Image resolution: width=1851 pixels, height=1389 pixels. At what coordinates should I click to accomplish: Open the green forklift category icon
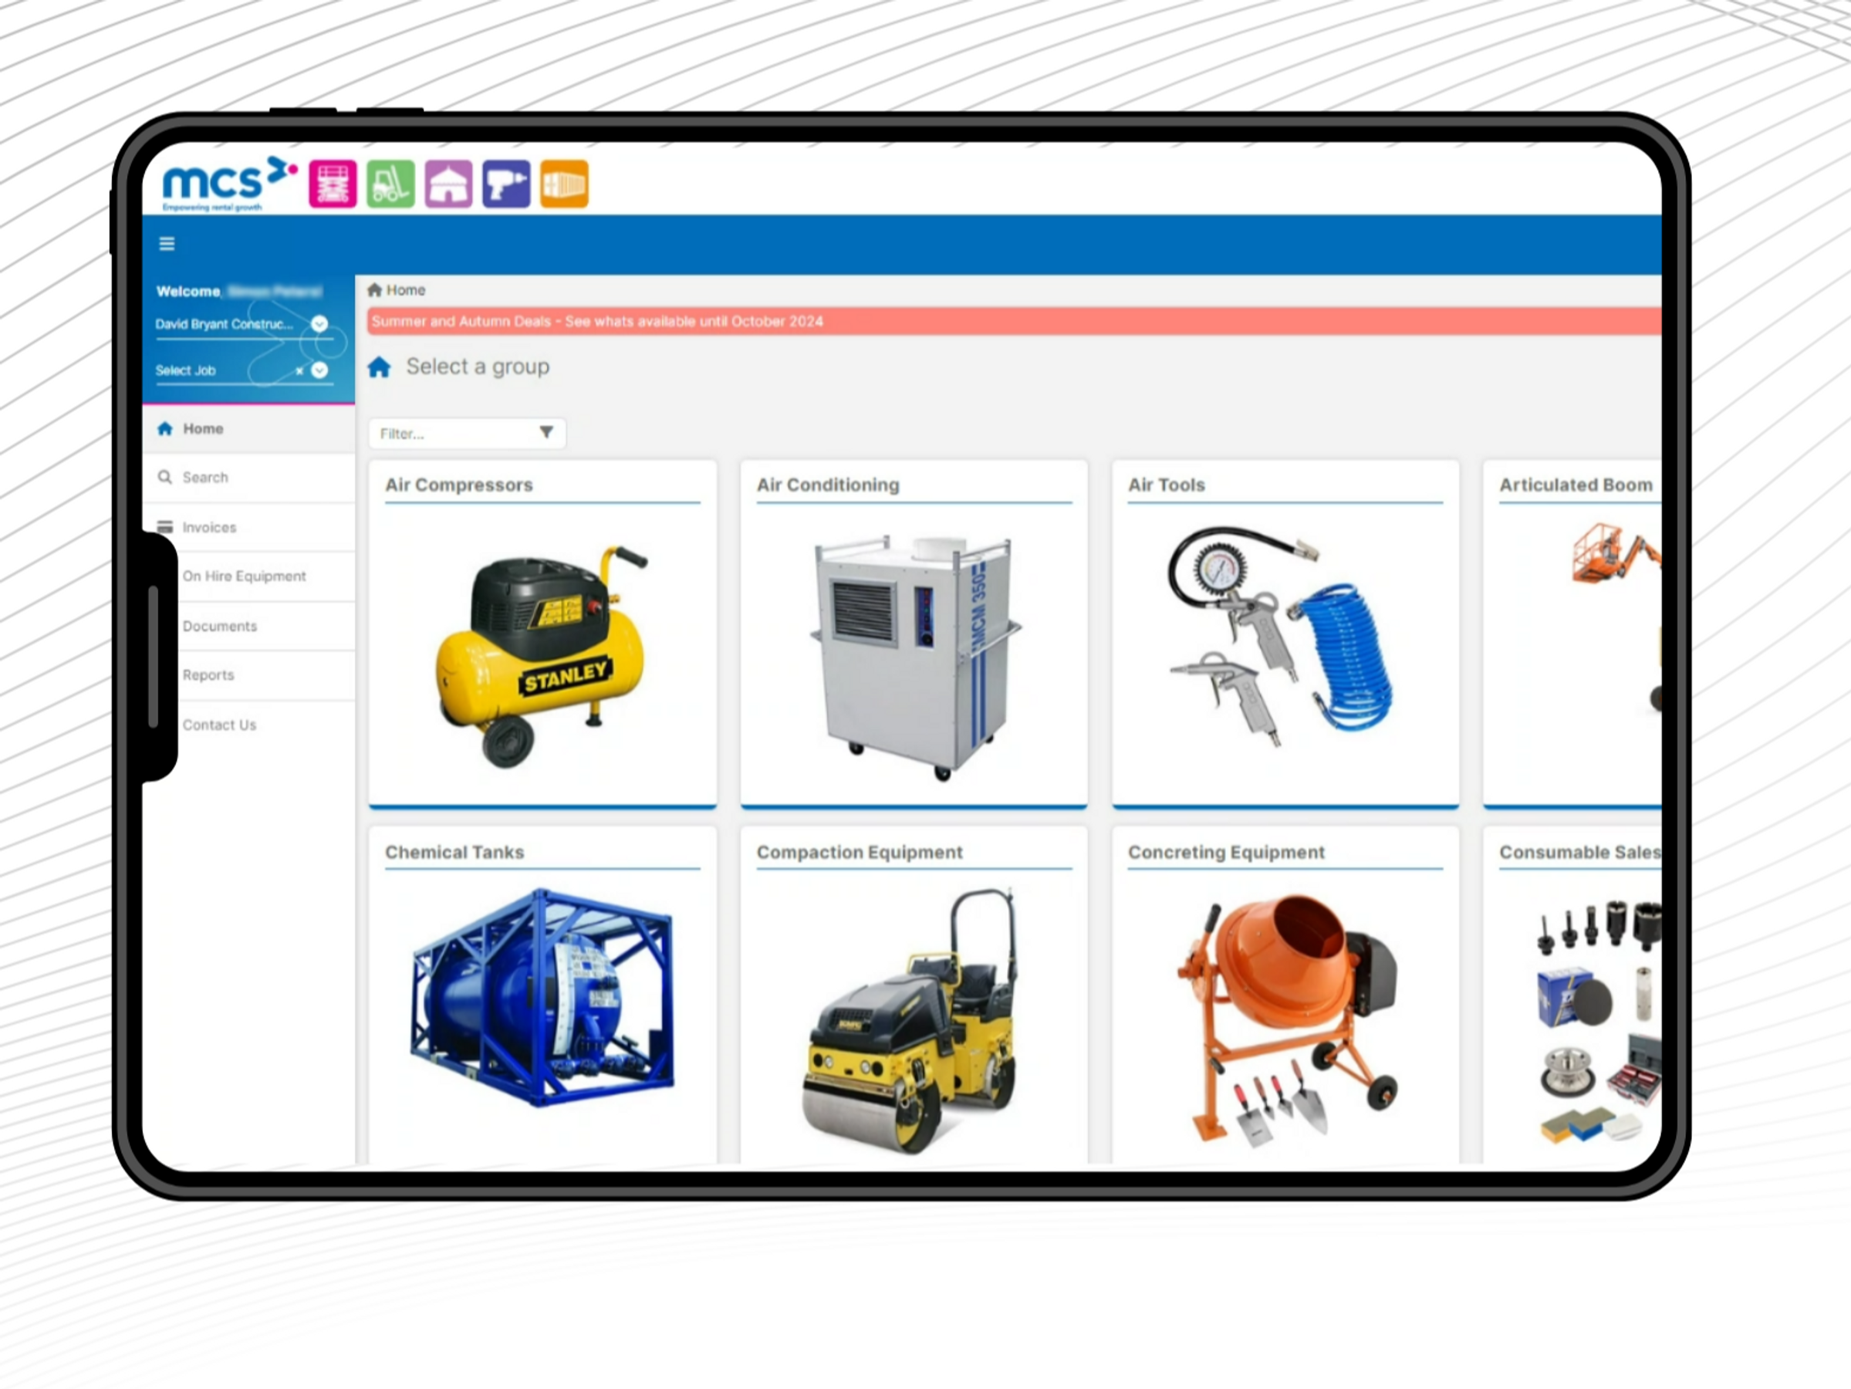(390, 184)
